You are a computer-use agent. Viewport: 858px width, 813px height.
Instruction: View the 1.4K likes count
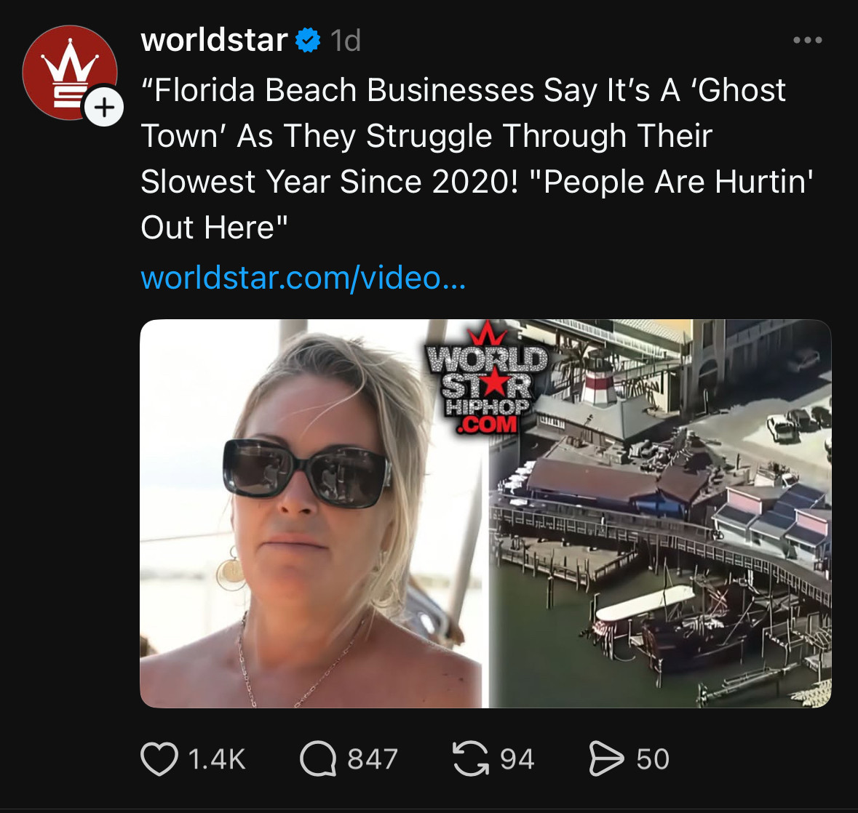(x=217, y=759)
